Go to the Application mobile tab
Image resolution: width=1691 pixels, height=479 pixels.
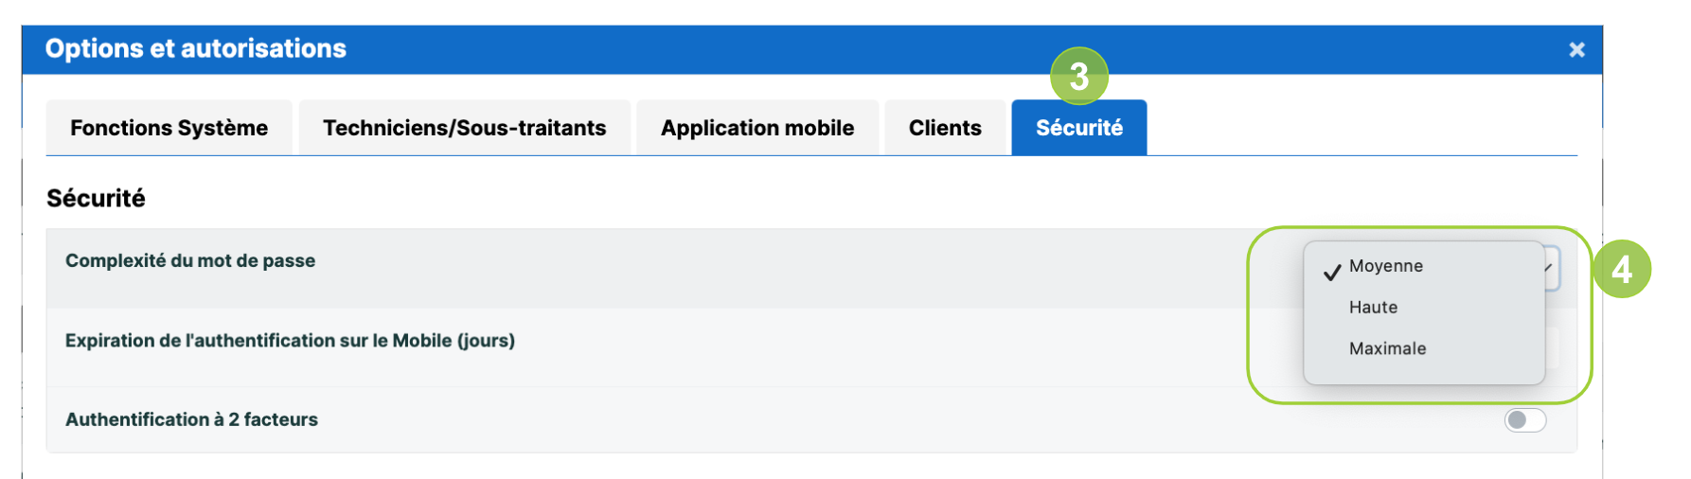click(757, 128)
